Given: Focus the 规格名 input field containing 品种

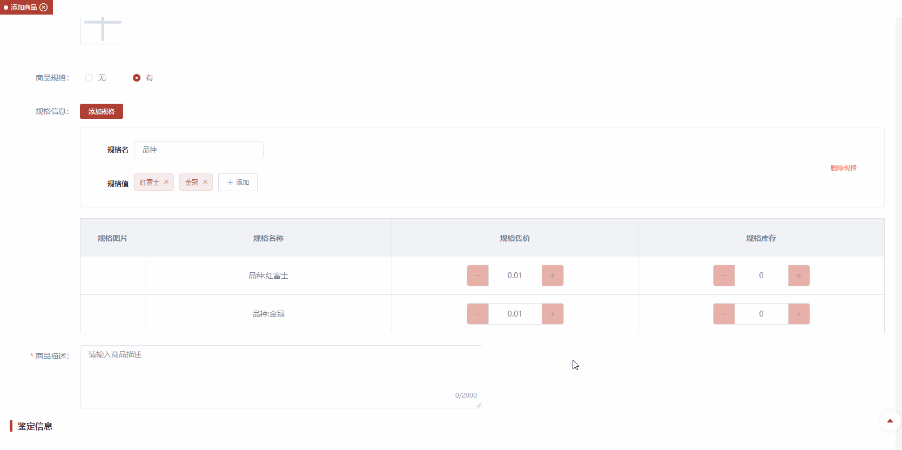Looking at the screenshot, I should (199, 150).
